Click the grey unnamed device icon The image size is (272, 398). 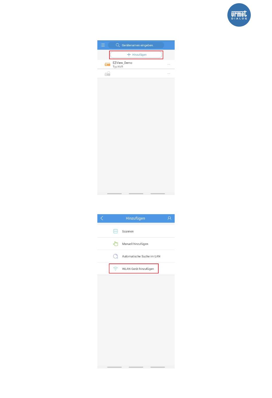pyautogui.click(x=108, y=74)
